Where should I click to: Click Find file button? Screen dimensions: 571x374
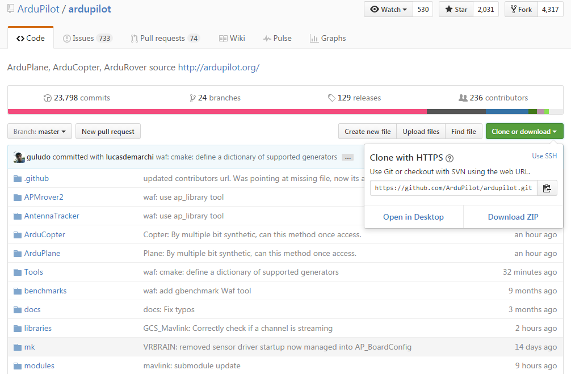point(464,132)
